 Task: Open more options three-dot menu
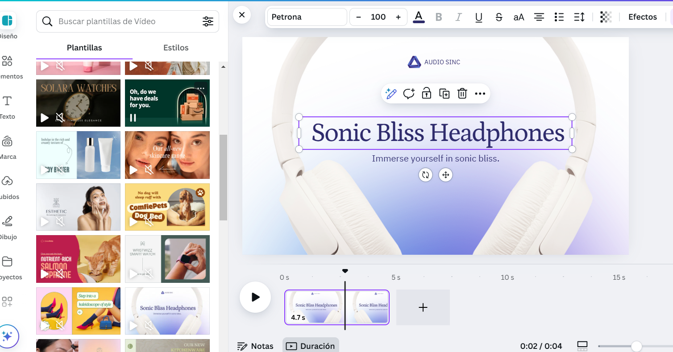(480, 94)
